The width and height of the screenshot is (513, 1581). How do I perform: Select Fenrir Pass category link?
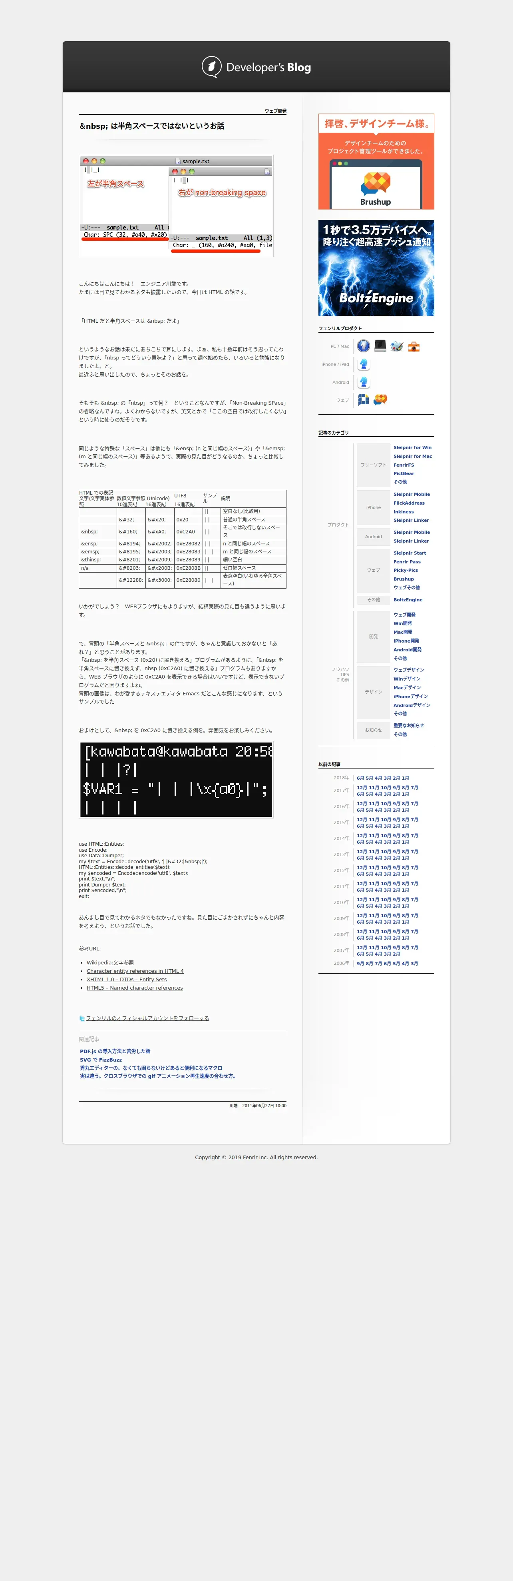point(407,561)
